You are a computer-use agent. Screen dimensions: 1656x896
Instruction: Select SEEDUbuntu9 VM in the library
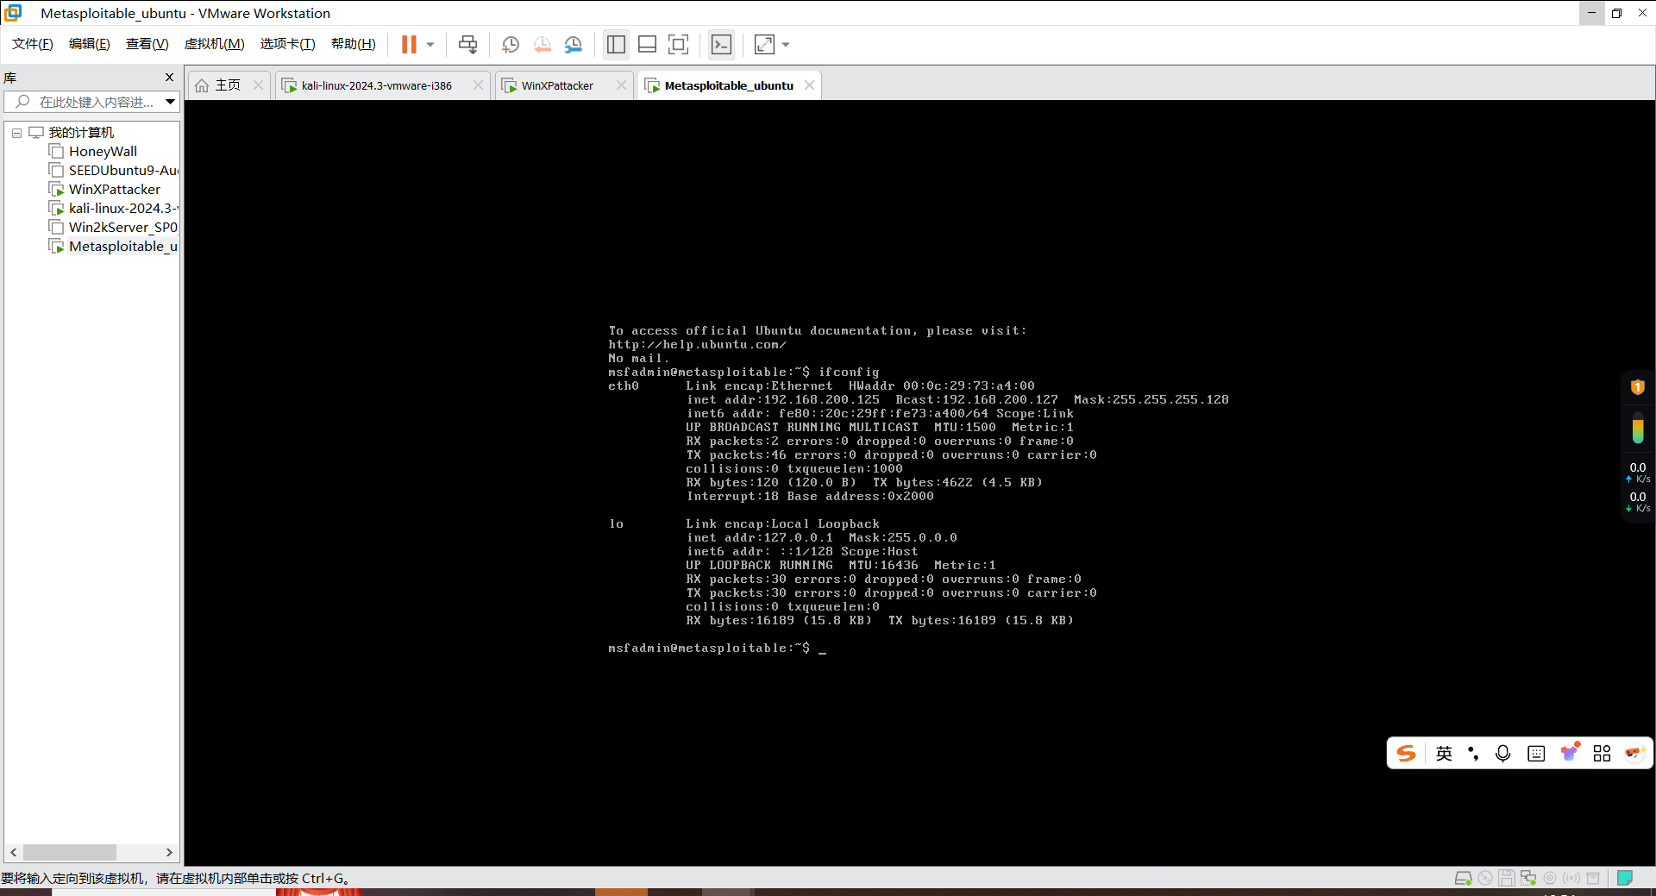pos(123,171)
